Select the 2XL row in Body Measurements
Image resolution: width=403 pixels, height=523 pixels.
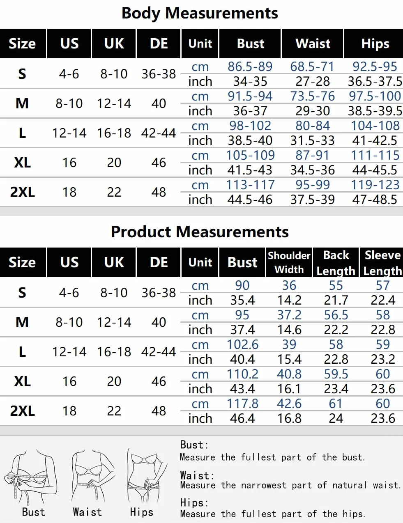pos(201,192)
